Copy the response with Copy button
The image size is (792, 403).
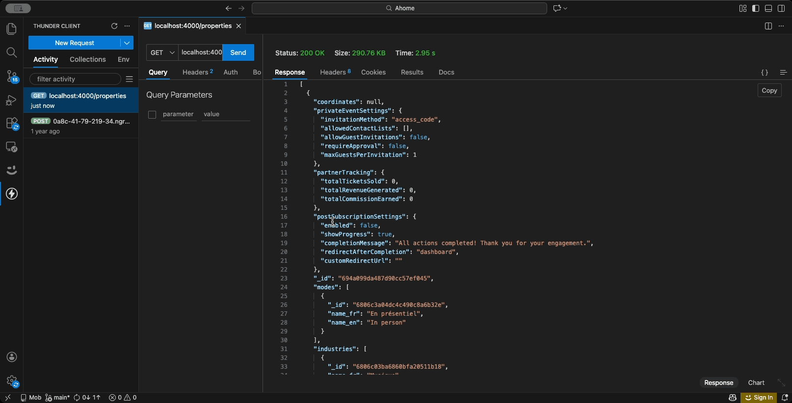[769, 90]
